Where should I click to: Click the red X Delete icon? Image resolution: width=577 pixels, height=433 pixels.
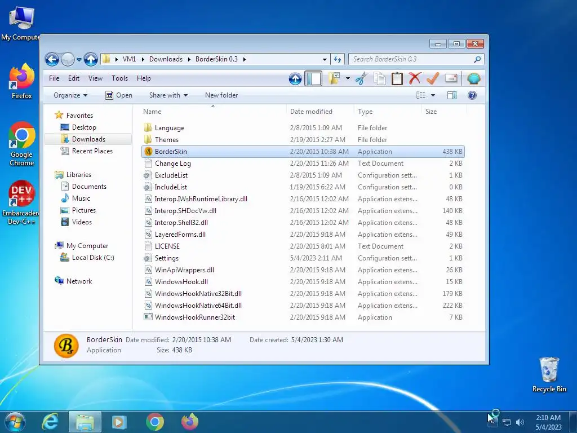tap(415, 78)
